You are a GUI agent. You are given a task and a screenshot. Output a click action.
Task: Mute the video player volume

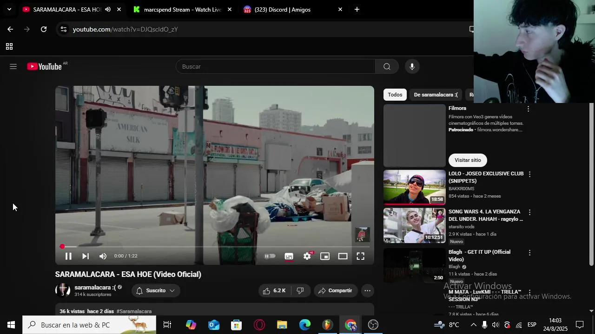click(x=103, y=256)
